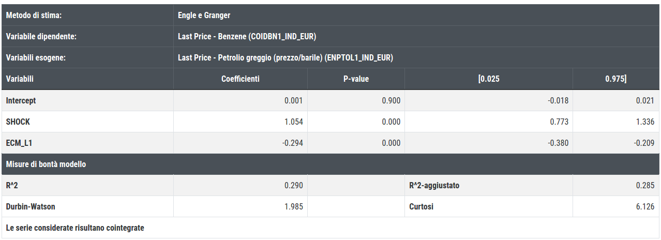Click the [0.025 column header
661x240 pixels.
tap(489, 79)
